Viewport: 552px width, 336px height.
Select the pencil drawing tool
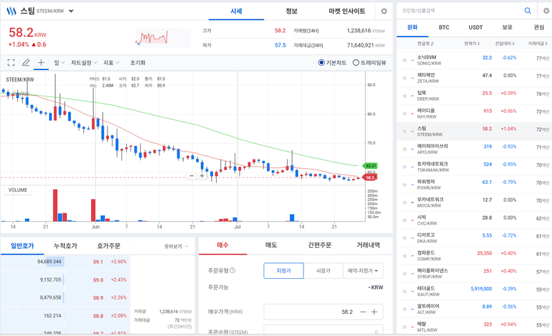[26, 63]
